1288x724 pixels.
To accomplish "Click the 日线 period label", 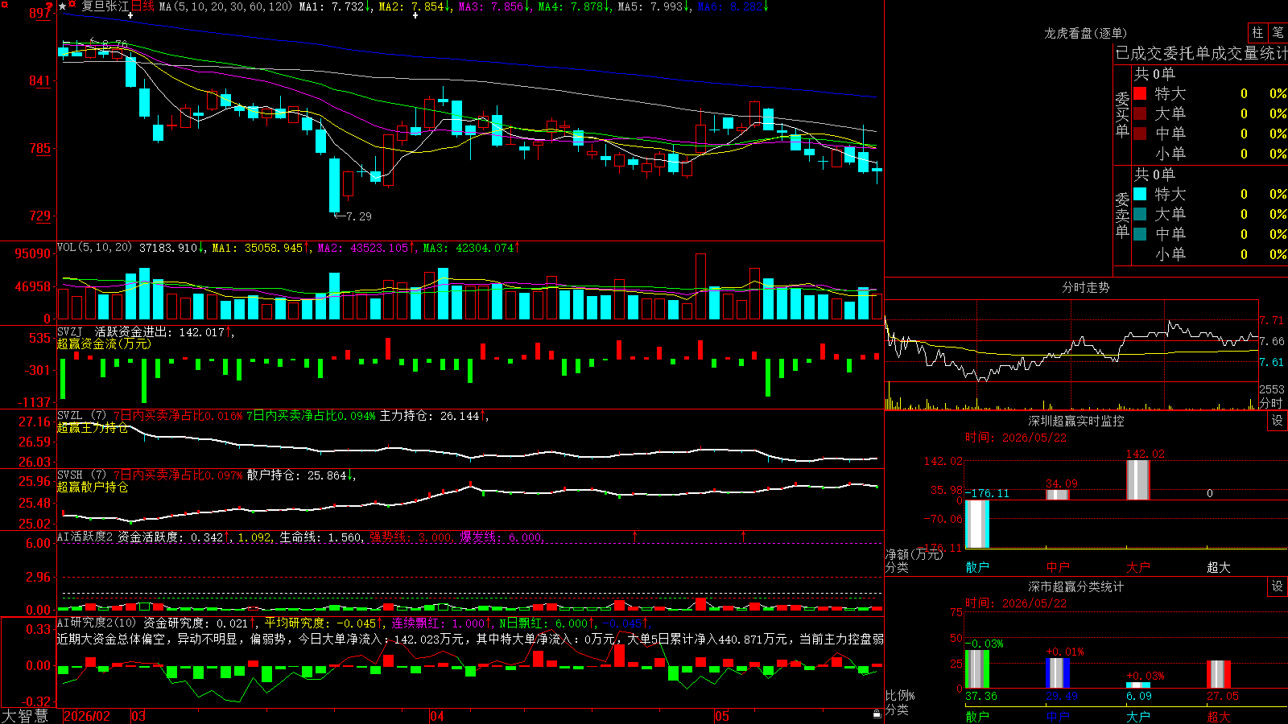I will (x=142, y=6).
